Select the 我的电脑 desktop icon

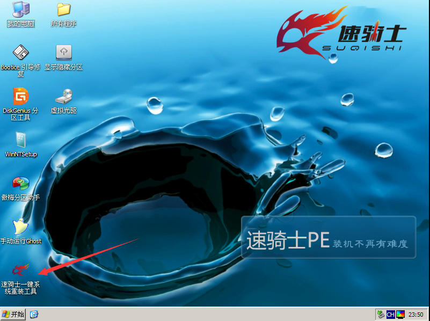21,14
